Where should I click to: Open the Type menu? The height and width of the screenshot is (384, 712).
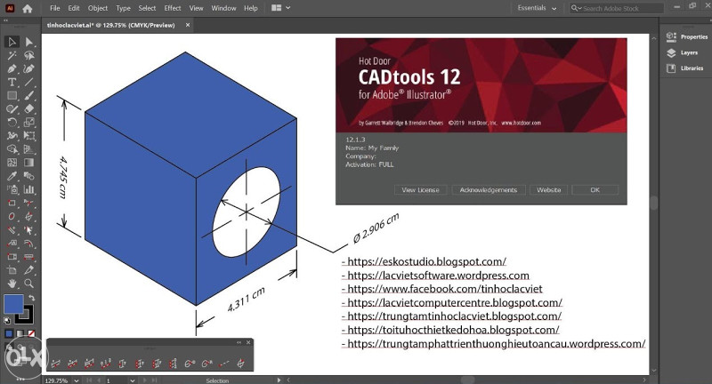123,8
